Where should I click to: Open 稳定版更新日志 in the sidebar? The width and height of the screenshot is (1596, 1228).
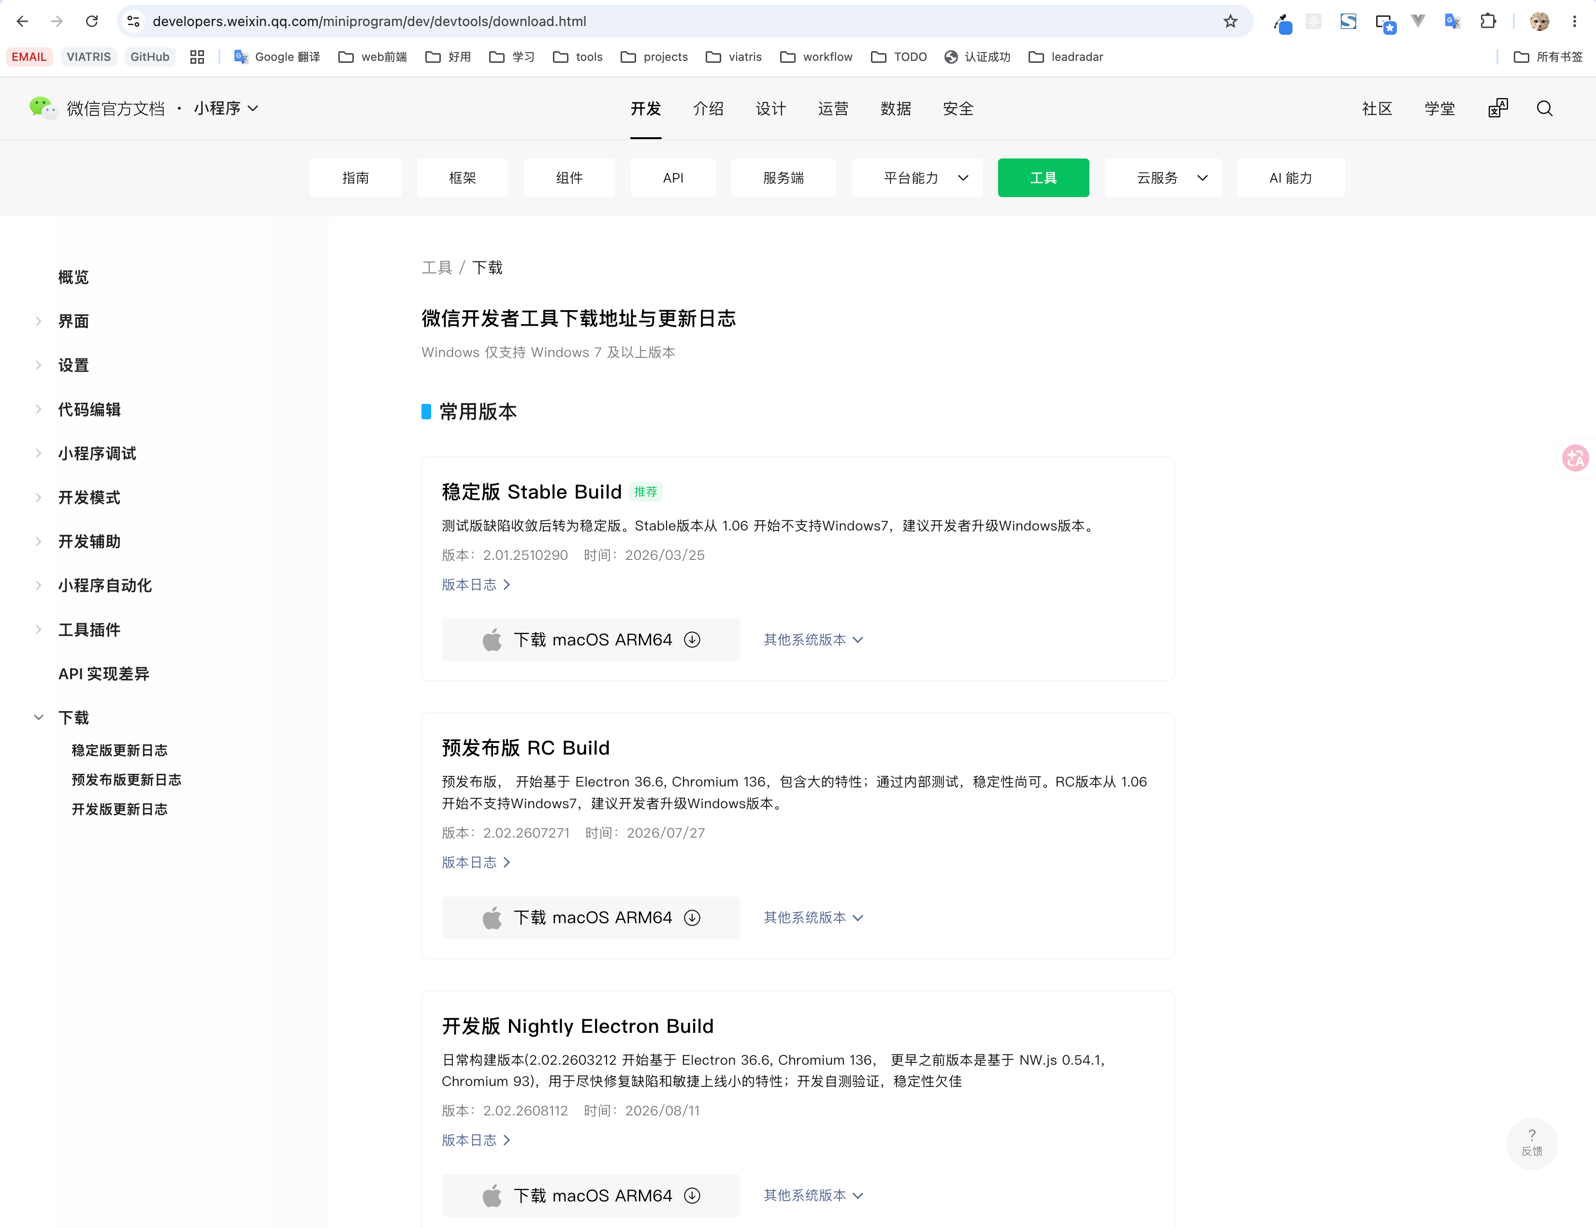pyautogui.click(x=119, y=750)
